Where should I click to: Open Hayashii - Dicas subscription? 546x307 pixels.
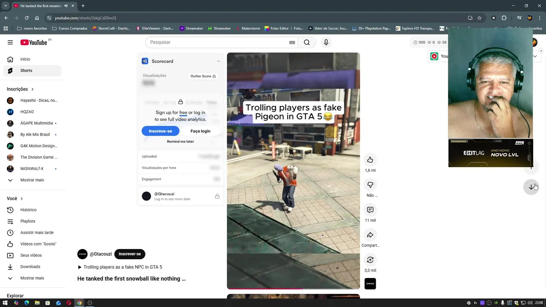click(x=32, y=101)
